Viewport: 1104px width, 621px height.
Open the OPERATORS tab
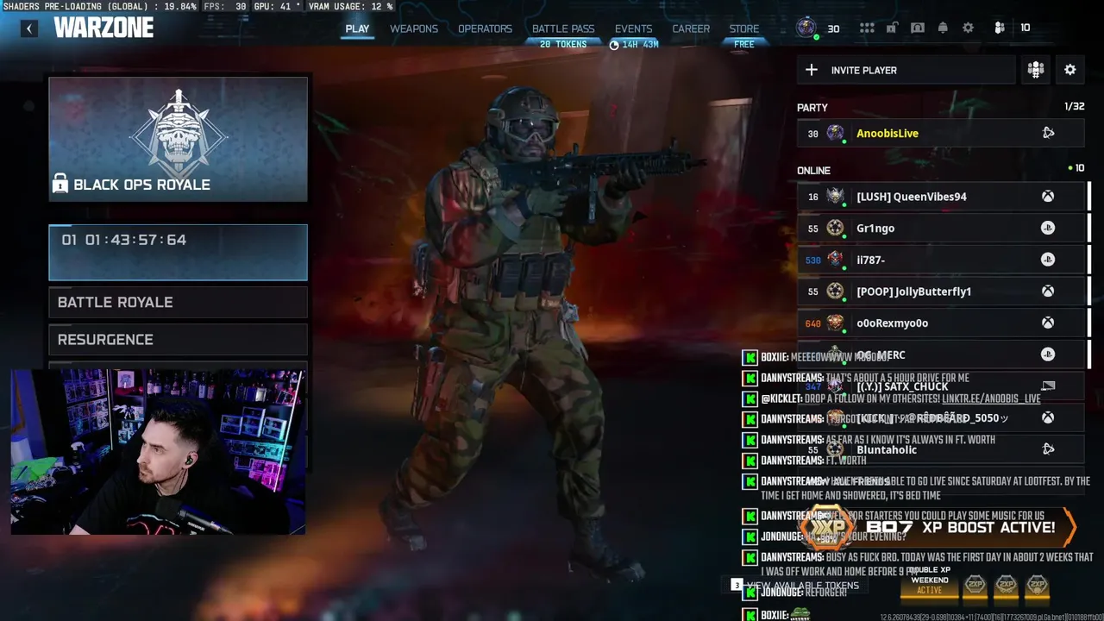tap(485, 28)
